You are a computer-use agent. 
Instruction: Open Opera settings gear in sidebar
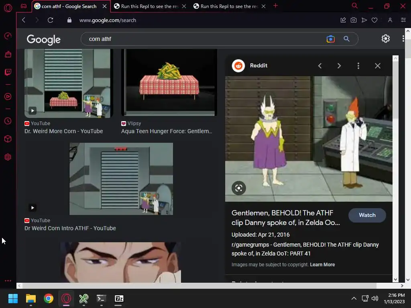point(8,157)
